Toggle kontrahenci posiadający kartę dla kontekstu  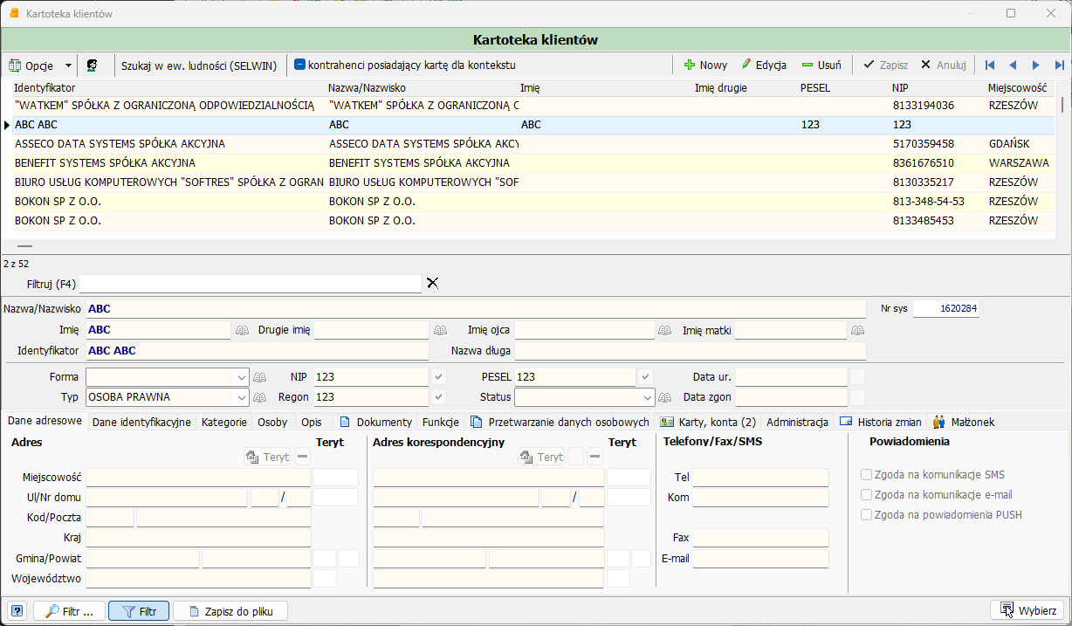[x=299, y=65]
